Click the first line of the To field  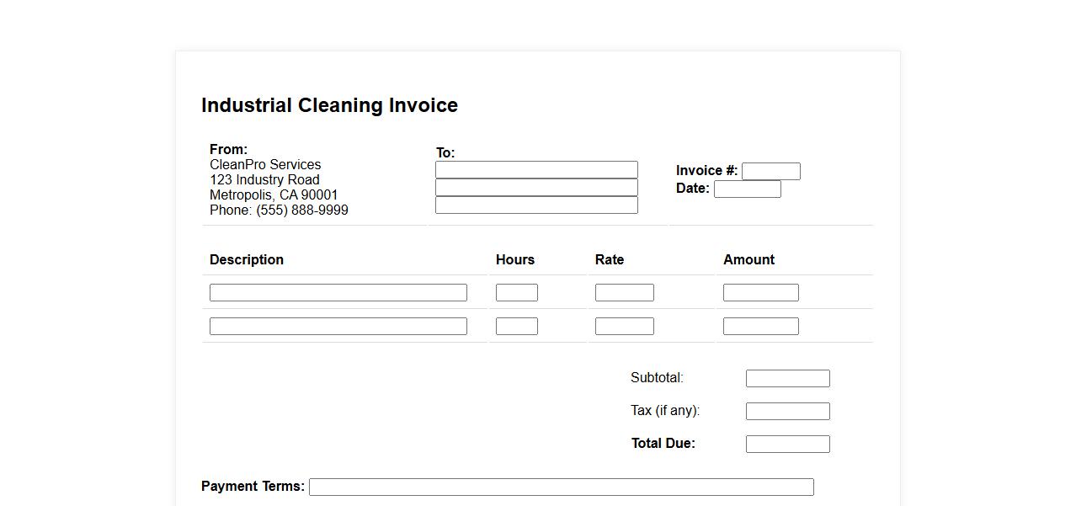coord(536,170)
